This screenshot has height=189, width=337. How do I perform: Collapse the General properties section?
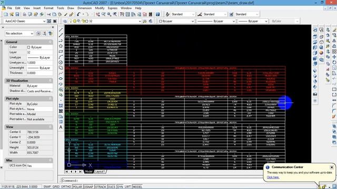(50, 42)
